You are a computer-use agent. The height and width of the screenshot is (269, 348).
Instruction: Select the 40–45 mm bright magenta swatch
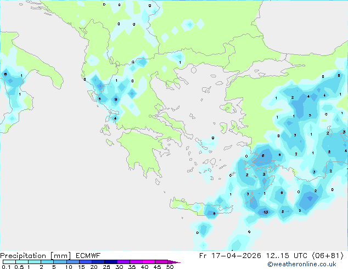click(x=149, y=262)
